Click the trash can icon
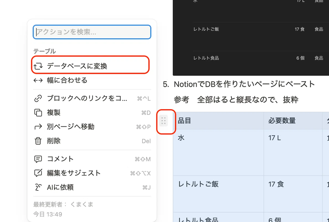This screenshot has width=329, height=222. [x=38, y=141]
